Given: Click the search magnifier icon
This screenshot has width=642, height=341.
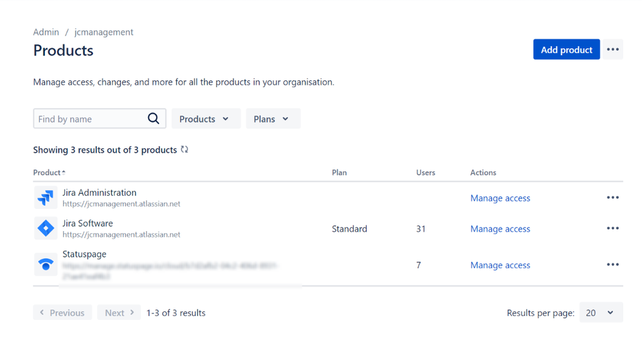Looking at the screenshot, I should 153,119.
